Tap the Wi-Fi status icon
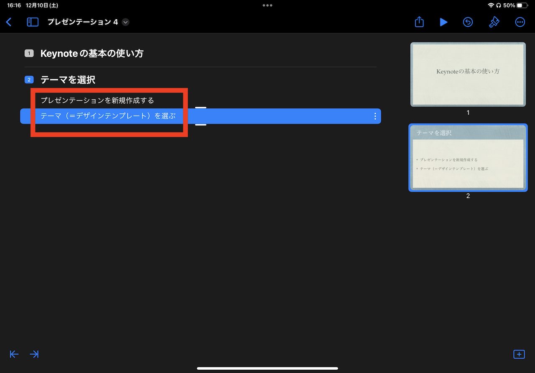 coord(491,5)
